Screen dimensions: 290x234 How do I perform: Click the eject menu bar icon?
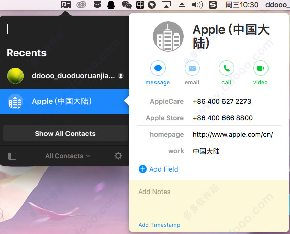click(x=182, y=5)
